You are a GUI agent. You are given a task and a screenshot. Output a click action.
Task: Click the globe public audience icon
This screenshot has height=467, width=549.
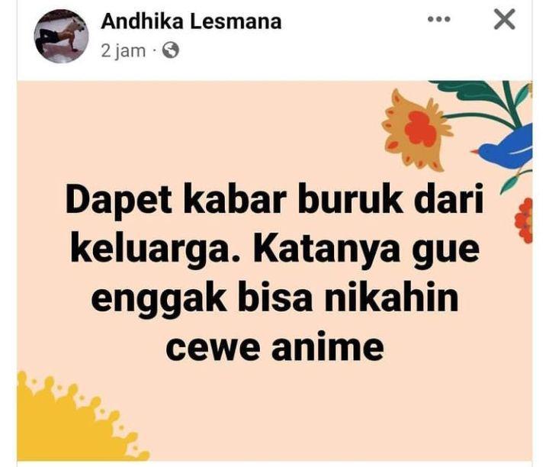(x=171, y=50)
